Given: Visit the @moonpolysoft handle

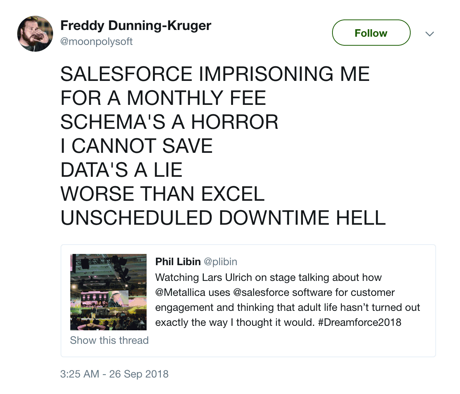Looking at the screenshot, I should point(96,41).
